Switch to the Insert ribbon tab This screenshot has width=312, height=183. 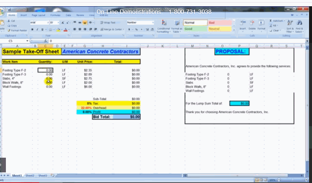[23, 15]
